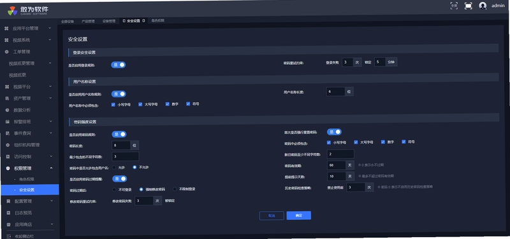Viewport: 510px width, 239px height.
Task: Switch to the 全部设备 tab
Action: coord(68,22)
